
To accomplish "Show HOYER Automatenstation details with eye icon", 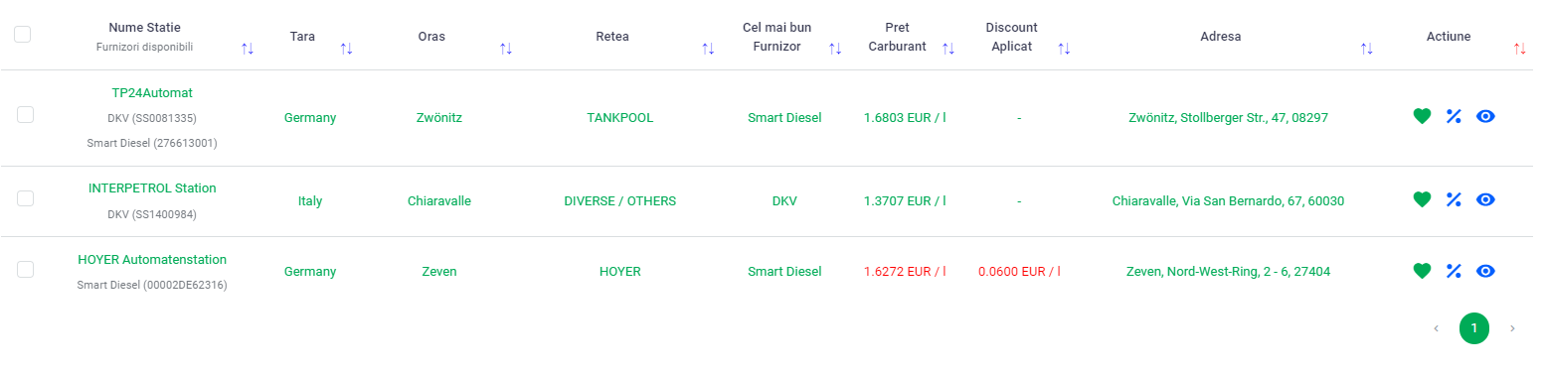I will pos(1485,271).
